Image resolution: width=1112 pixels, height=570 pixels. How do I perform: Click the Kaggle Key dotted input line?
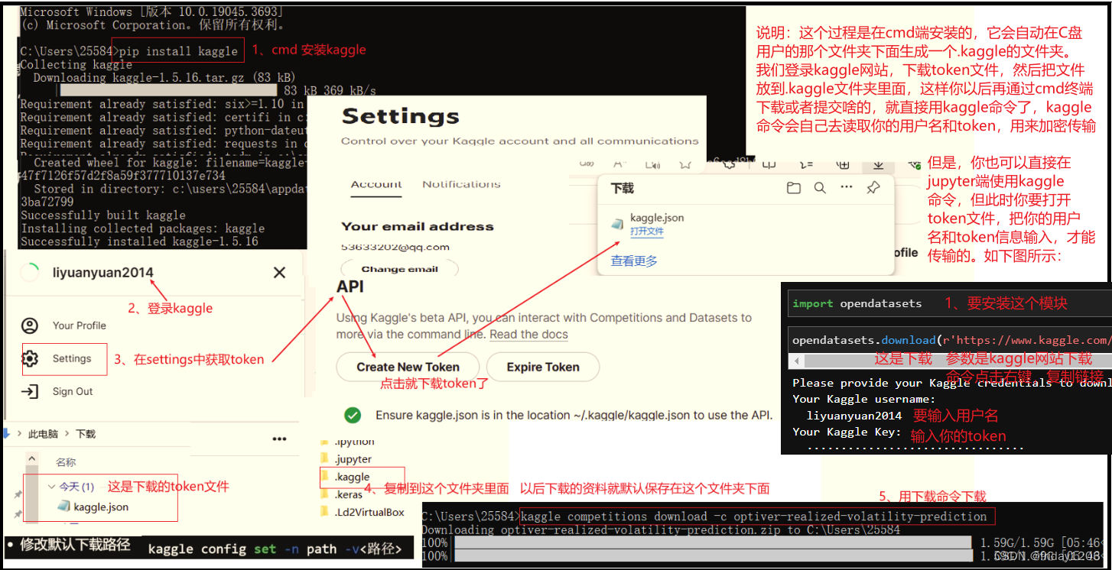coord(915,449)
